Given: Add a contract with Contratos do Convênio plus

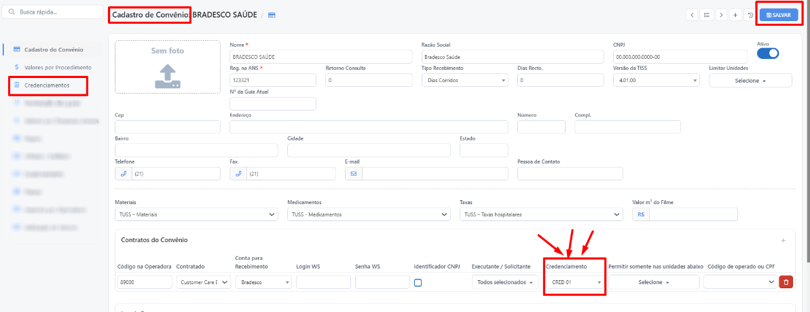Looking at the screenshot, I should (783, 240).
